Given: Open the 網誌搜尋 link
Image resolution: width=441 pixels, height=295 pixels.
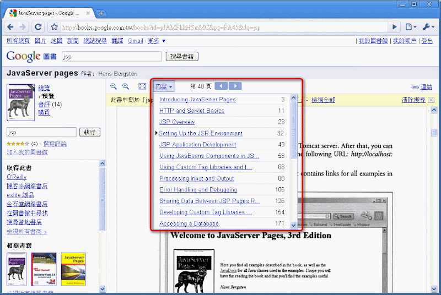Looking at the screenshot, I should (95, 41).
